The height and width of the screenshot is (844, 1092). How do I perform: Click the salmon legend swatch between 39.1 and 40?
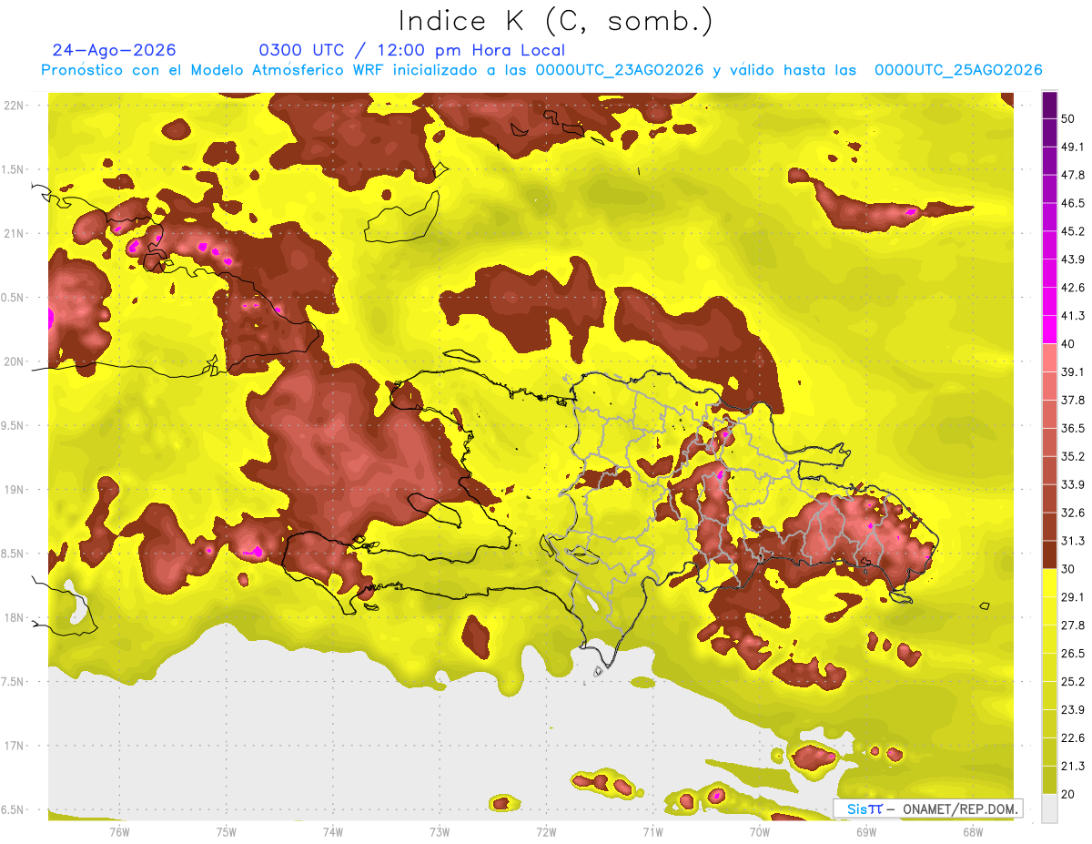pos(1050,358)
